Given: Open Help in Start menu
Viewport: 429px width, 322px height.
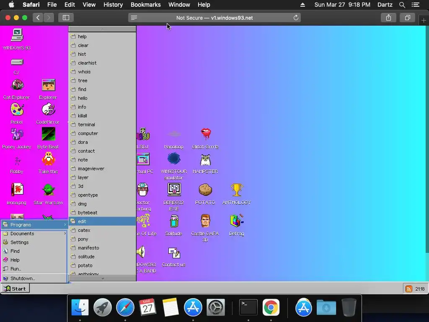Looking at the screenshot, I should pyautogui.click(x=34, y=260).
